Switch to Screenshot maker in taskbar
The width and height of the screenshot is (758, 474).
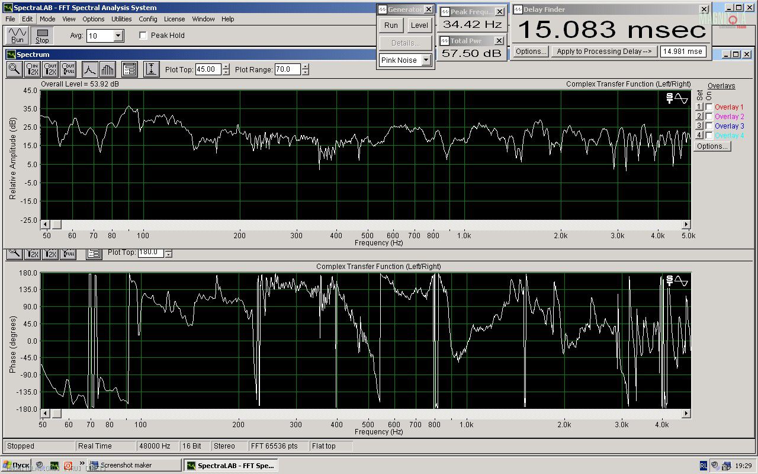[x=134, y=465]
